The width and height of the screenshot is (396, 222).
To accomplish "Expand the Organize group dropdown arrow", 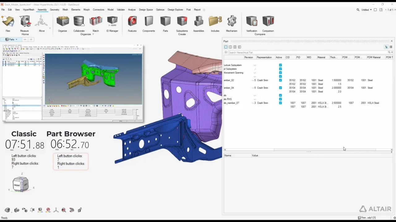I will [93, 34].
